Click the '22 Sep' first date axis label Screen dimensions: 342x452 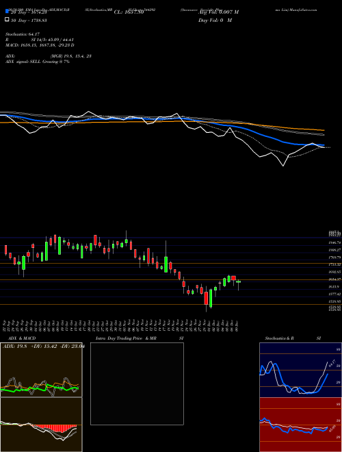pos(5,326)
